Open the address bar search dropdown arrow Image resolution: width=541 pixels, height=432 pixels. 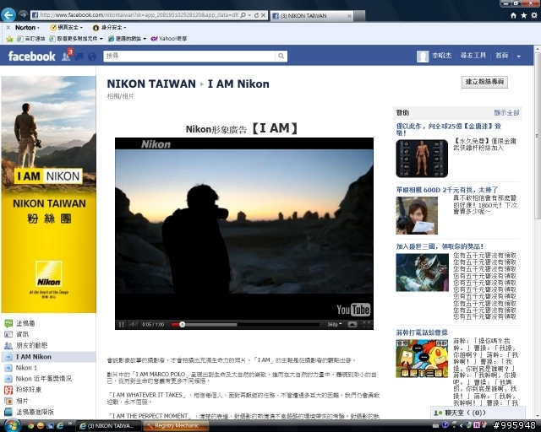[249, 15]
